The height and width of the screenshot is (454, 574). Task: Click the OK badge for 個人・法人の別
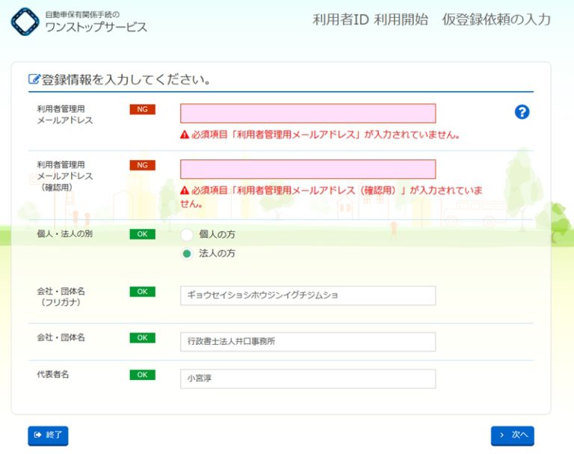tap(143, 234)
